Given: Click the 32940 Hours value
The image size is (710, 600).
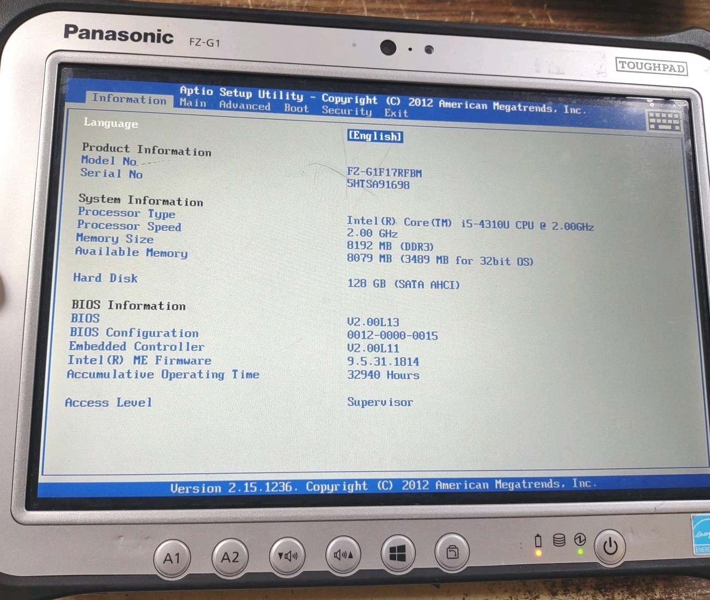Looking at the screenshot, I should (x=384, y=375).
